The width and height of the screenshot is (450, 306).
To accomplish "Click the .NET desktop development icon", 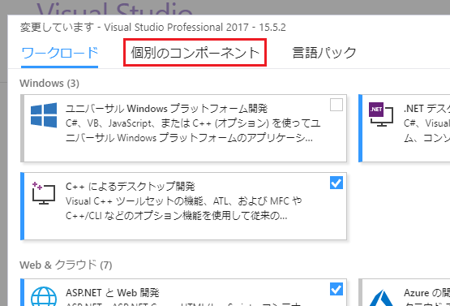I will (381, 114).
